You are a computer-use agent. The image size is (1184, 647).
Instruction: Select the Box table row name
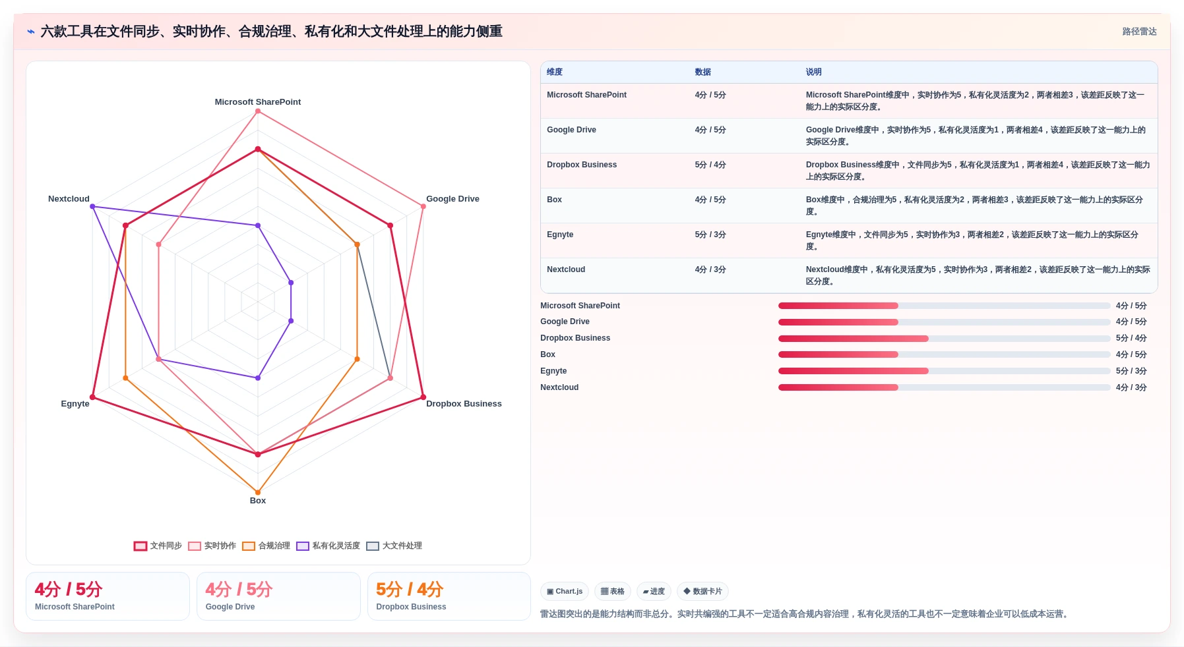(x=554, y=200)
